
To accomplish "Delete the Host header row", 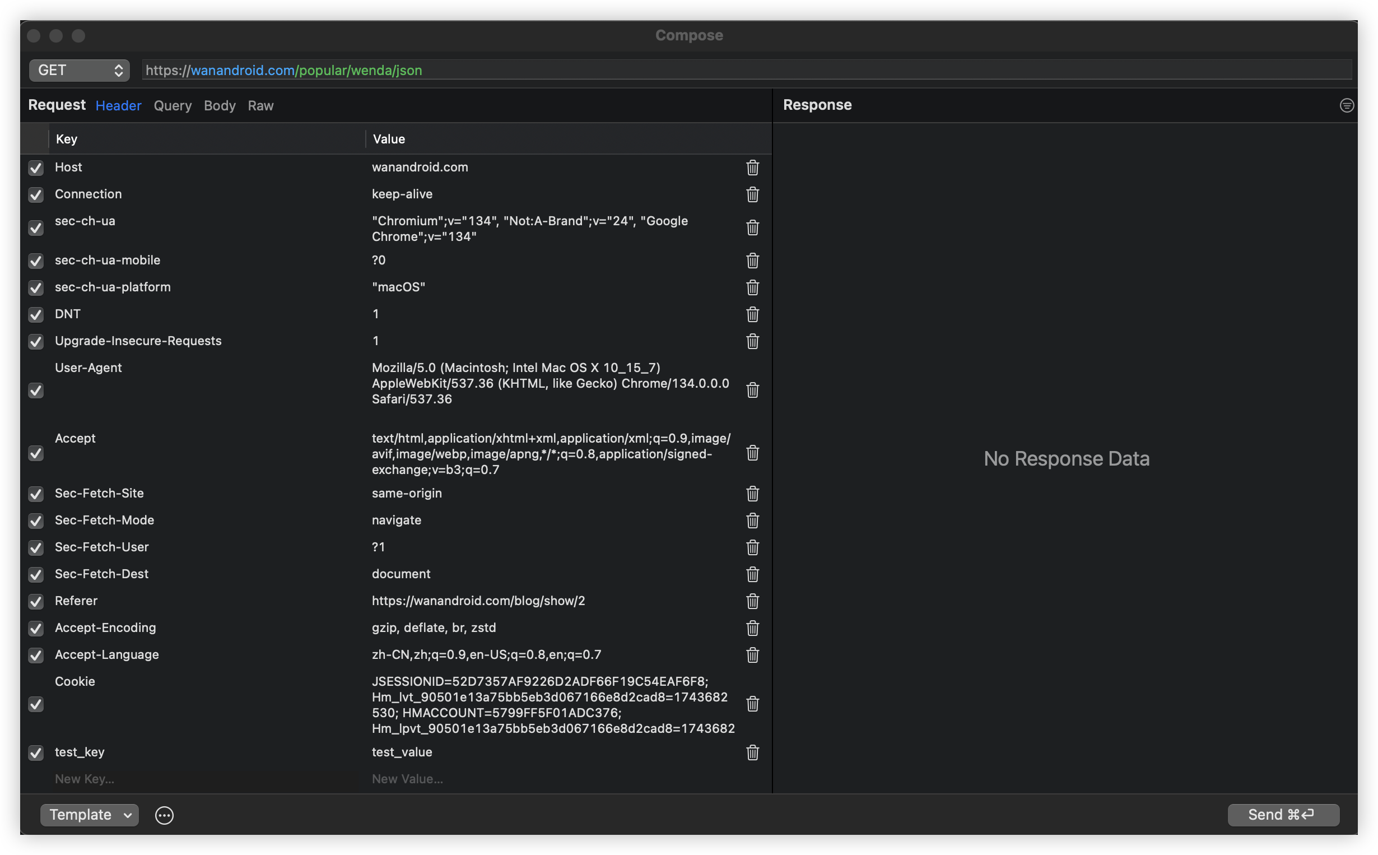I will coord(752,168).
